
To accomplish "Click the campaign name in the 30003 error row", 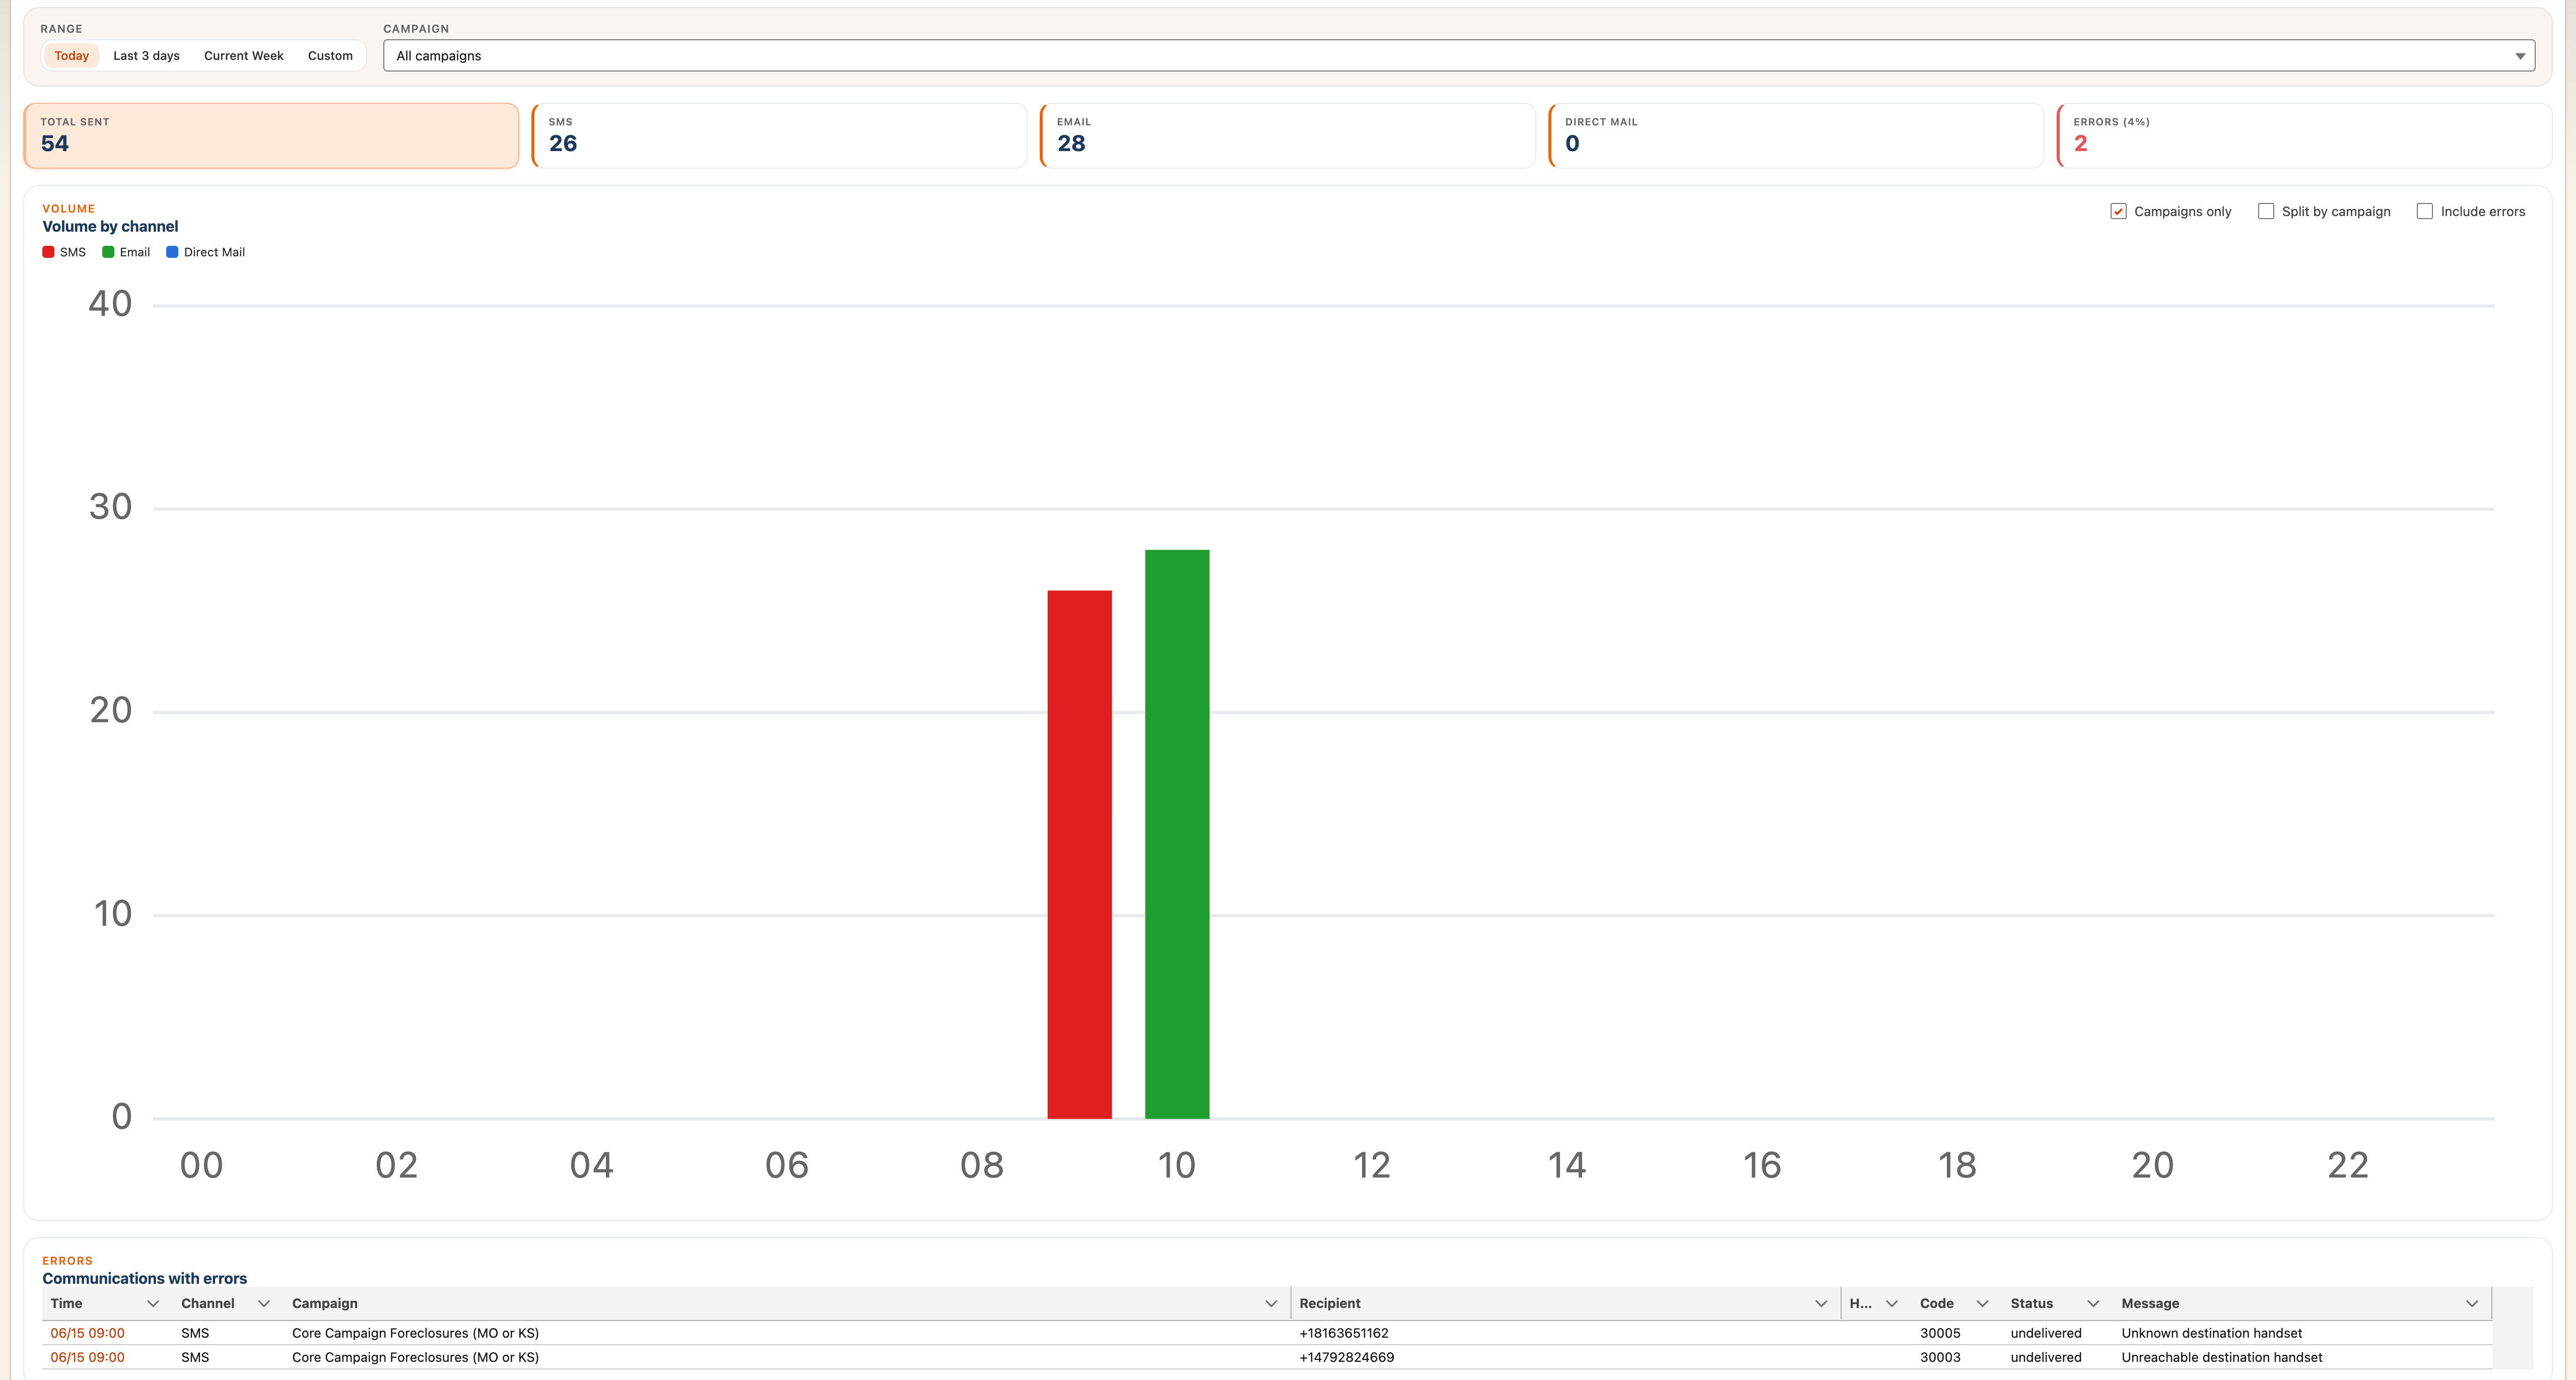I will (x=415, y=1357).
